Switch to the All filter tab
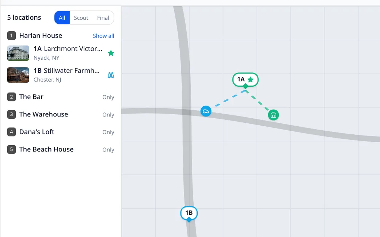 (x=62, y=17)
